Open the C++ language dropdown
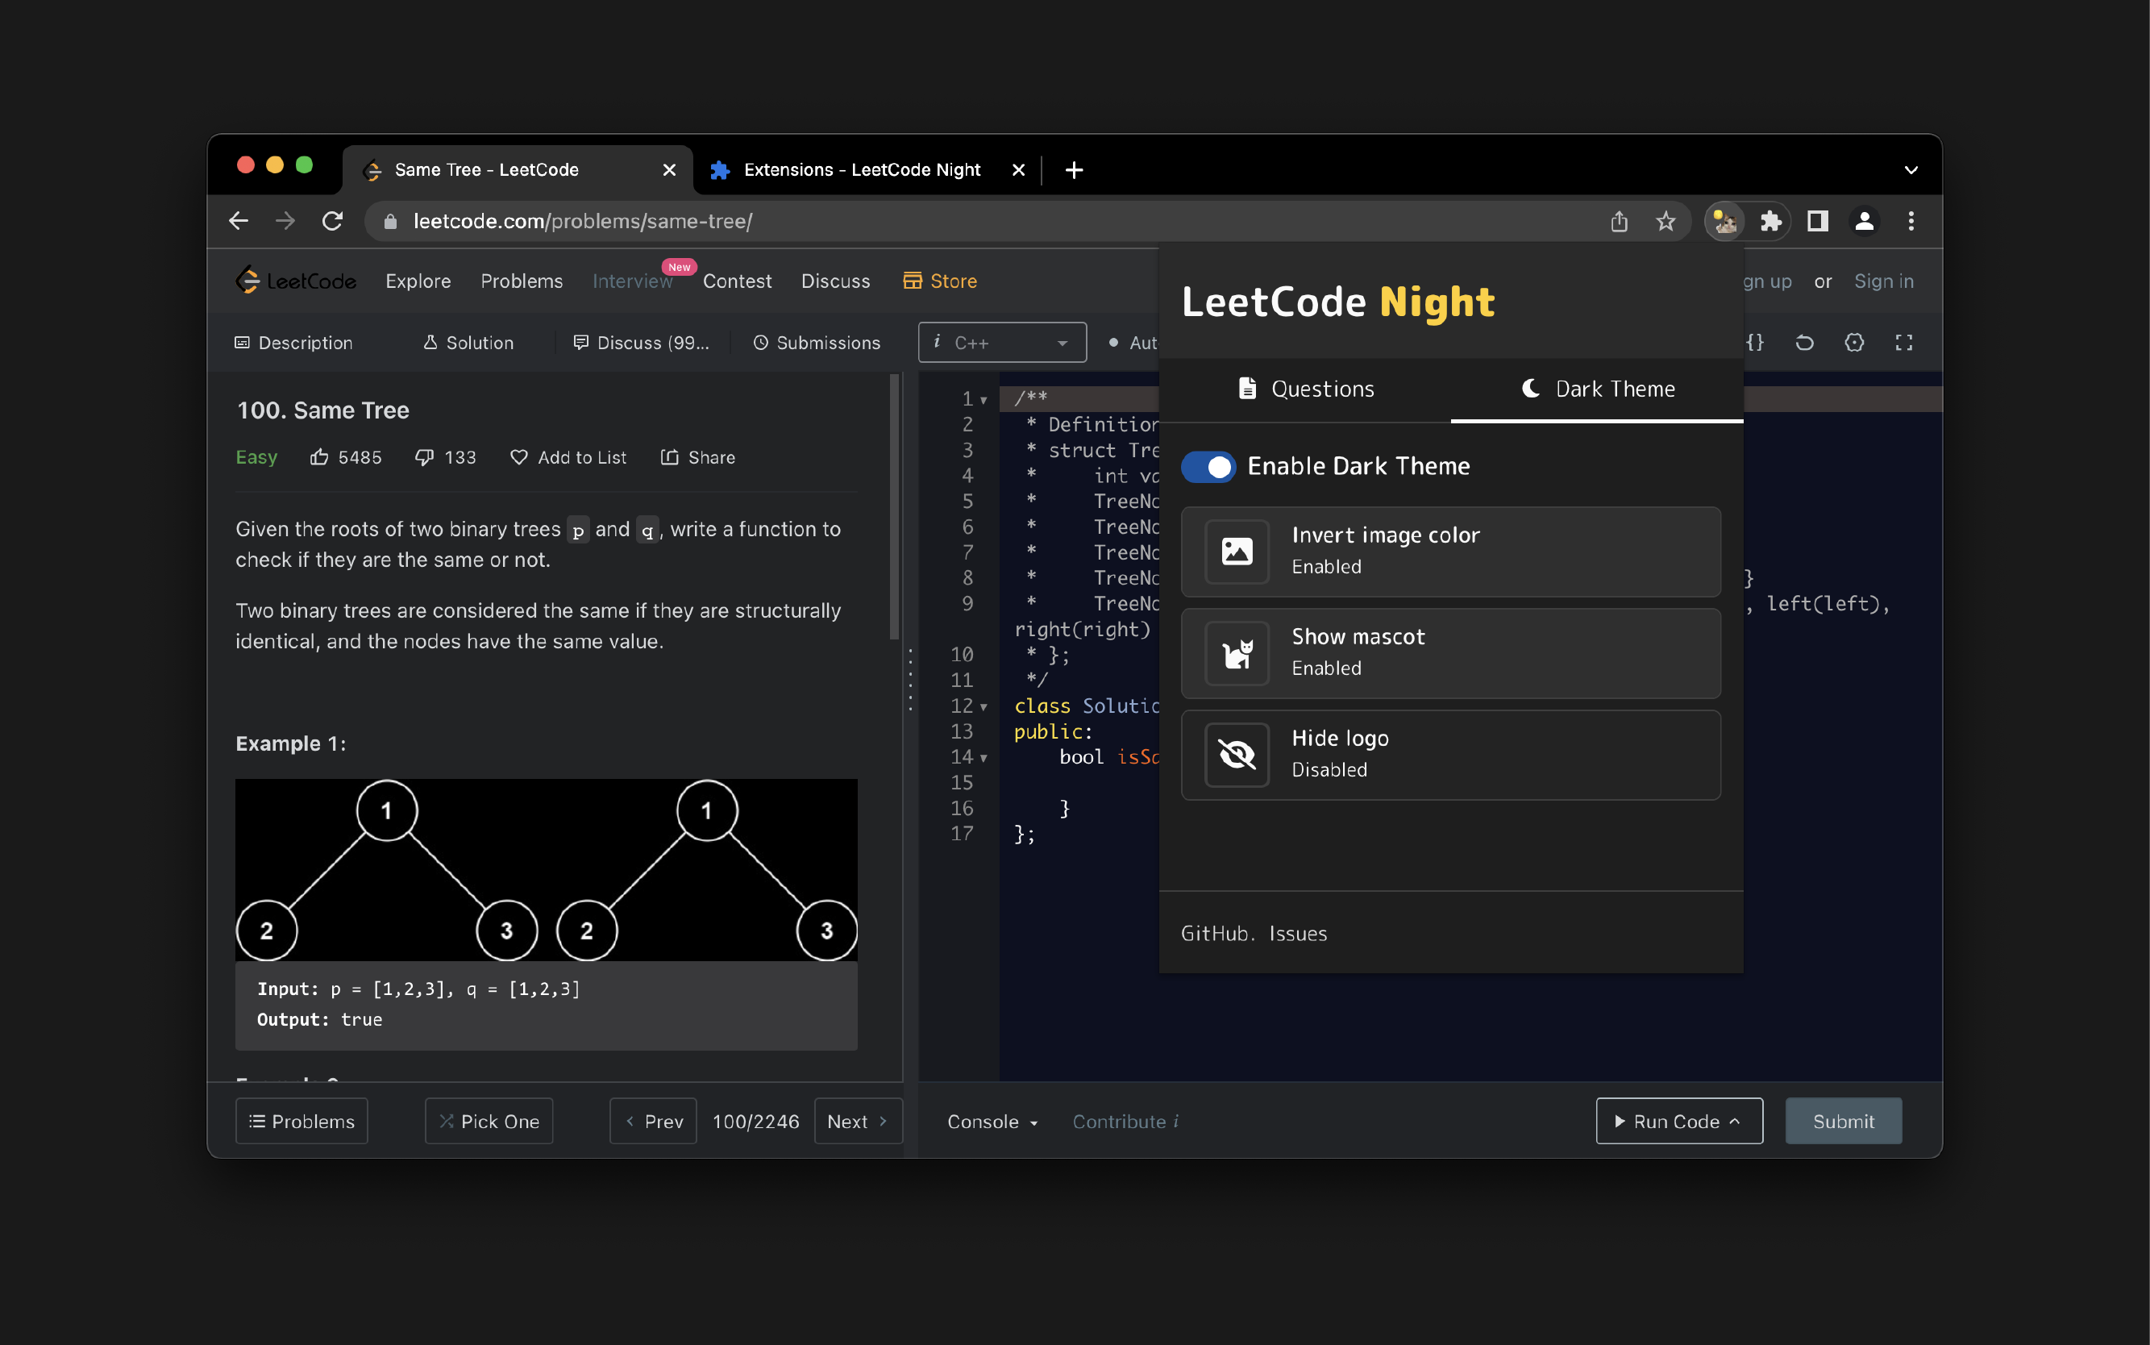Viewport: 2150px width, 1345px height. pyautogui.click(x=1002, y=343)
